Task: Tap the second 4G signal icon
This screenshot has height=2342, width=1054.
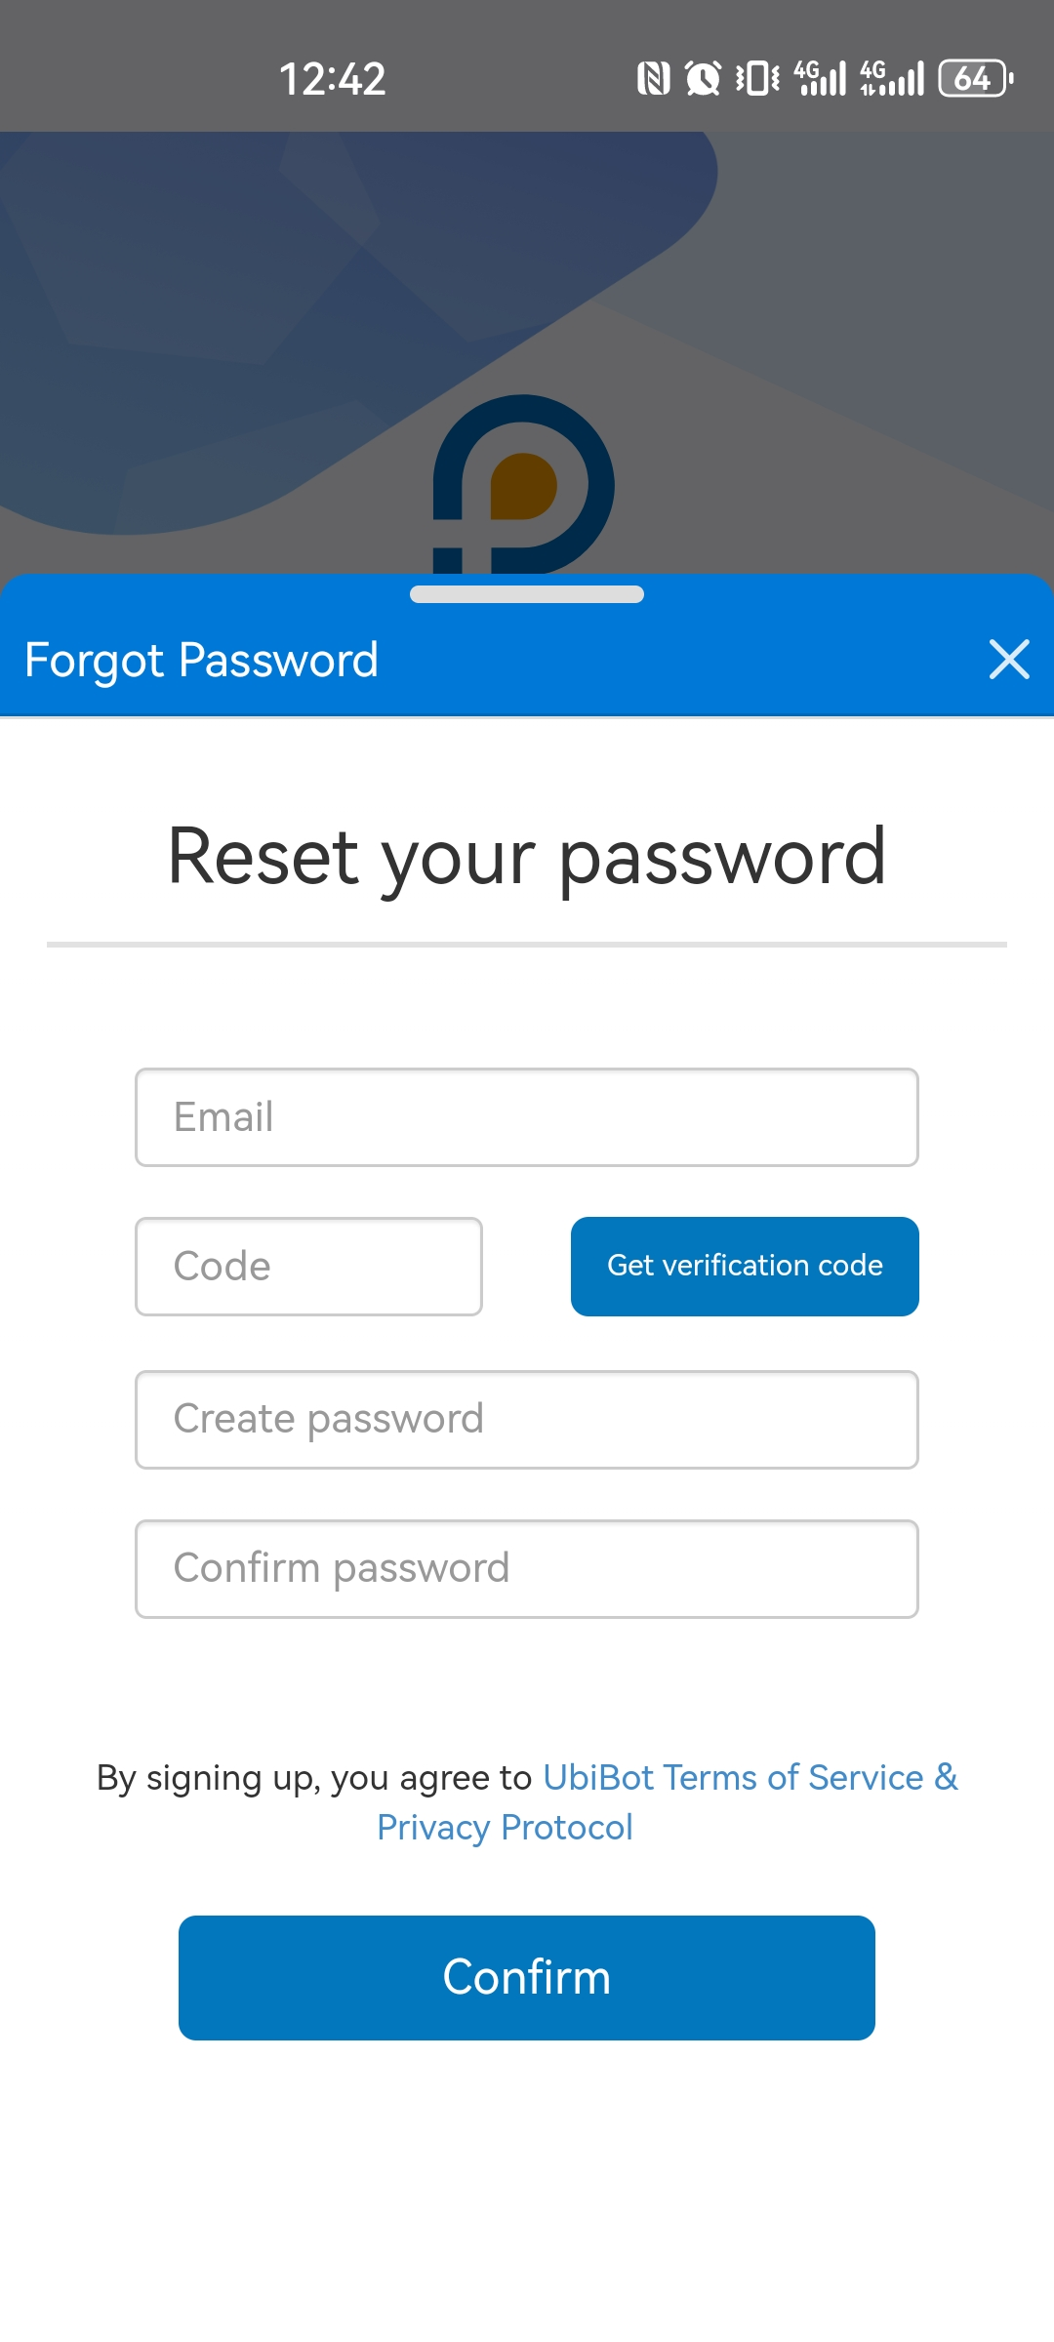Action: point(892,78)
